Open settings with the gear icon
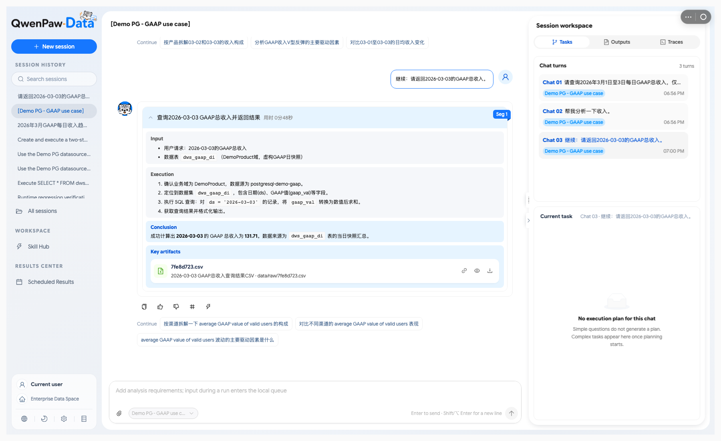 (64, 419)
